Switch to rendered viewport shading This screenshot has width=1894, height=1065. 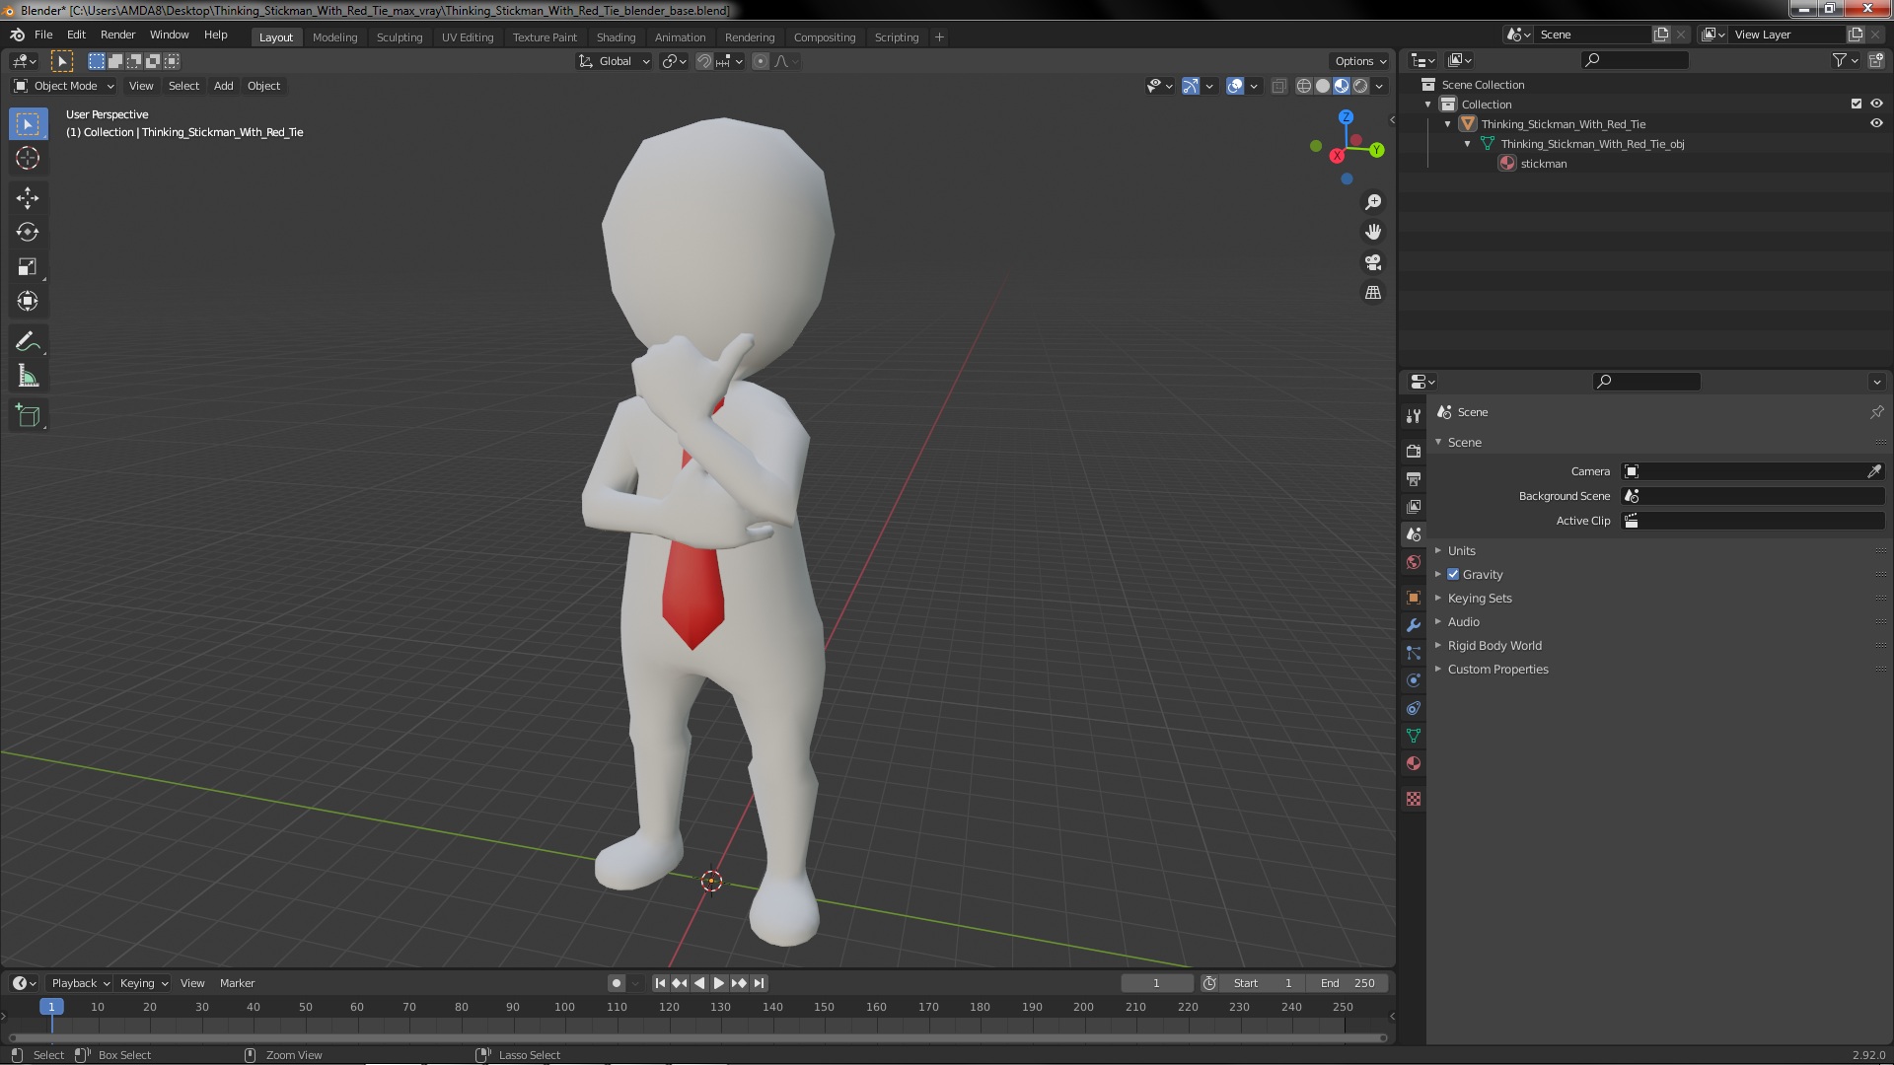[1360, 86]
